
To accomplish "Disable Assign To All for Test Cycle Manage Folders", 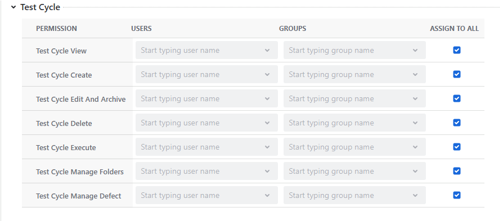I will (x=457, y=171).
